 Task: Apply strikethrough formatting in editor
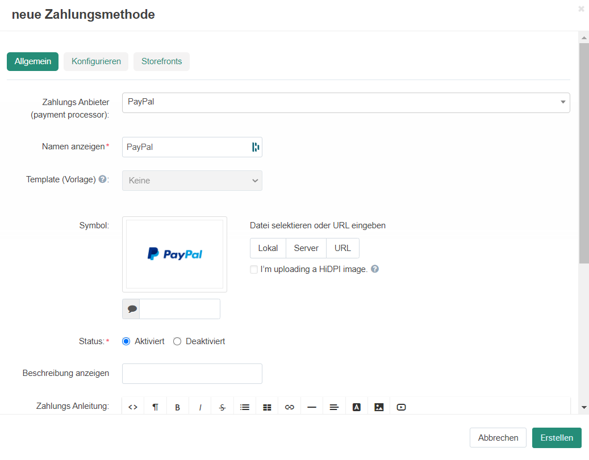click(x=223, y=407)
